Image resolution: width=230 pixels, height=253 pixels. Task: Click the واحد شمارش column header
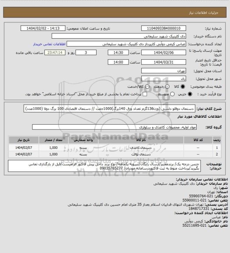point(83,140)
